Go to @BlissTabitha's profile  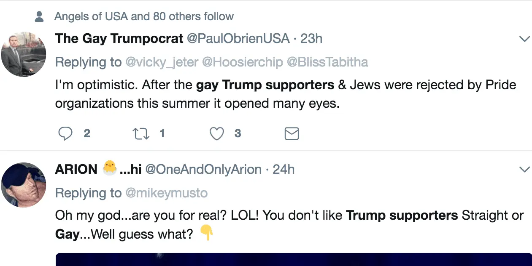point(327,62)
